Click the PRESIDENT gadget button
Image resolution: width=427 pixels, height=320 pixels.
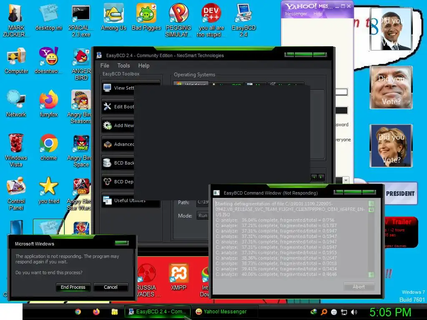(x=400, y=193)
